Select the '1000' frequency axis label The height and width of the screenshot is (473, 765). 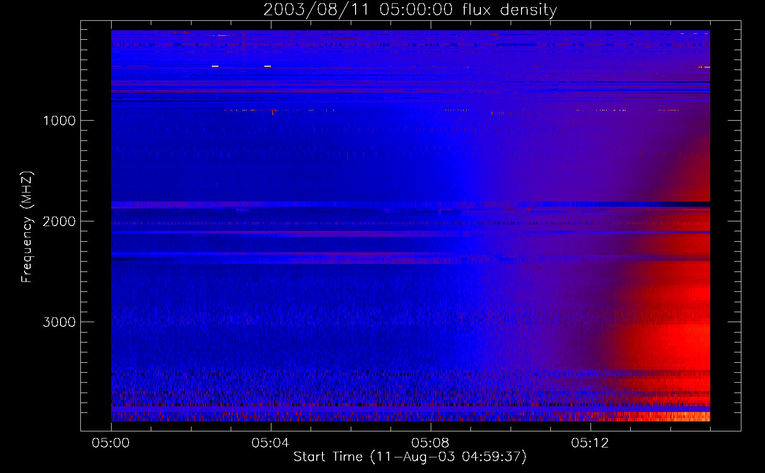59,121
